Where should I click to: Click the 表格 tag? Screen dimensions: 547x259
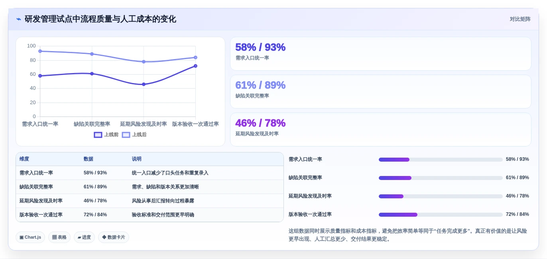[59, 237]
